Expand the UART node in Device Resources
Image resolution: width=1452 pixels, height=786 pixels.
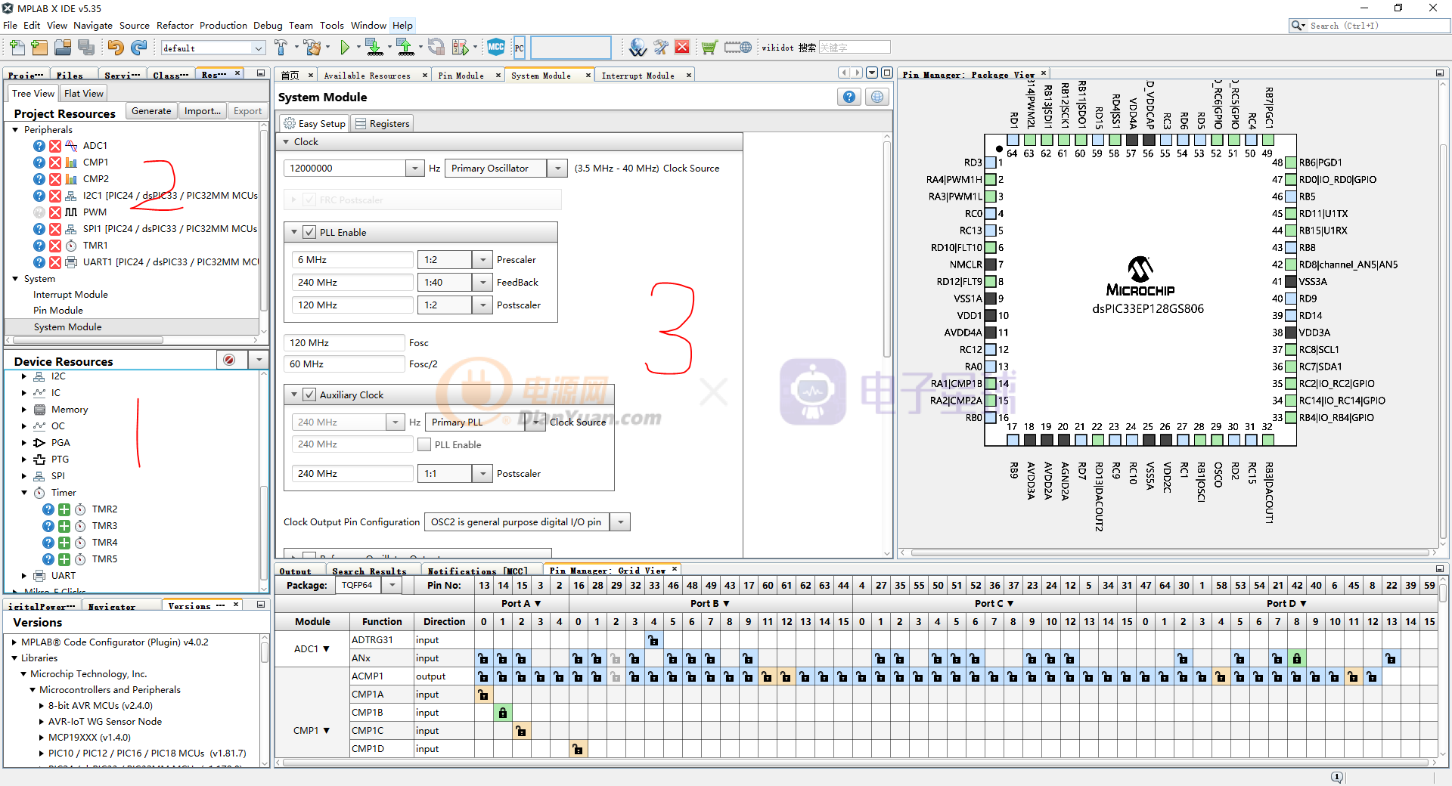(x=24, y=576)
